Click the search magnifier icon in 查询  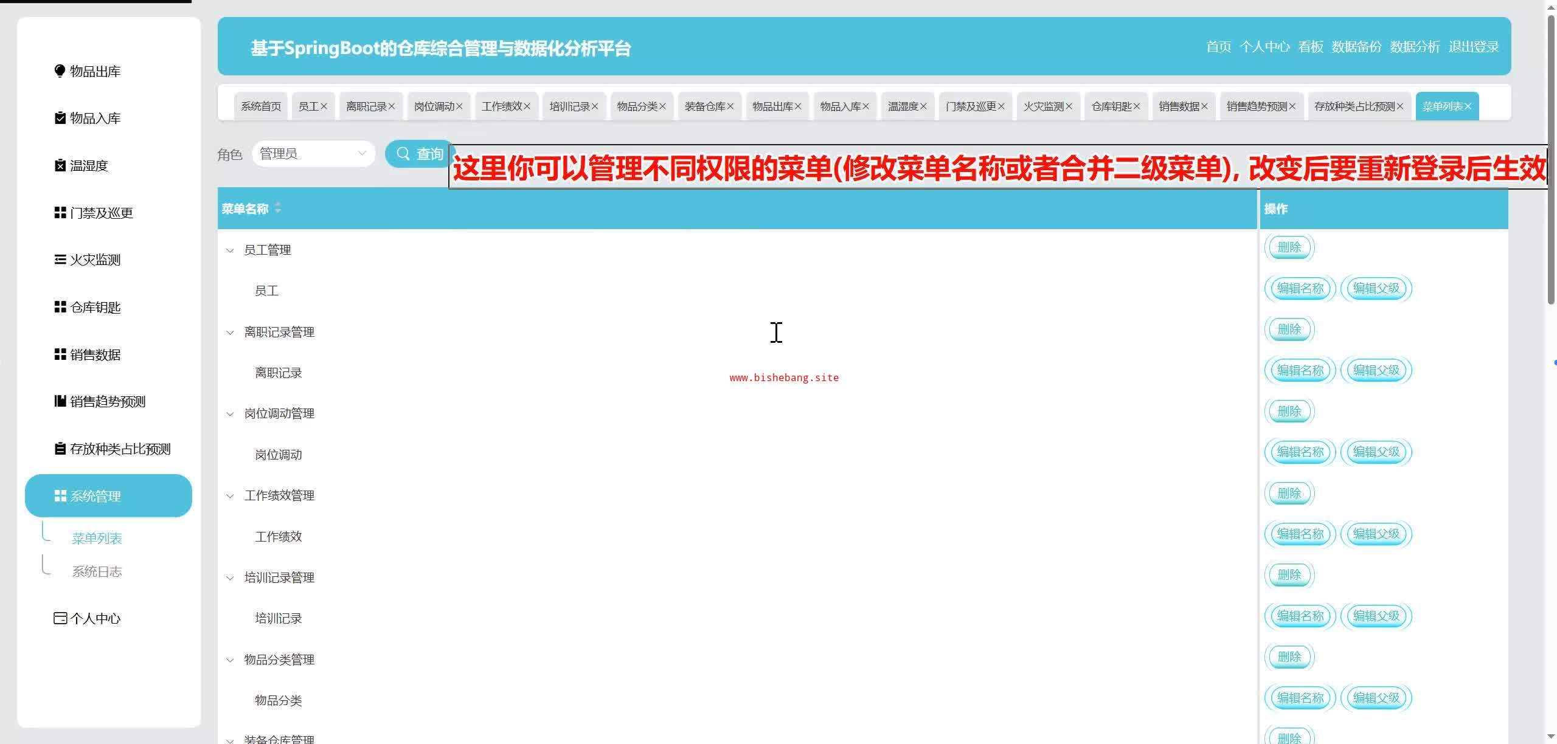(403, 154)
